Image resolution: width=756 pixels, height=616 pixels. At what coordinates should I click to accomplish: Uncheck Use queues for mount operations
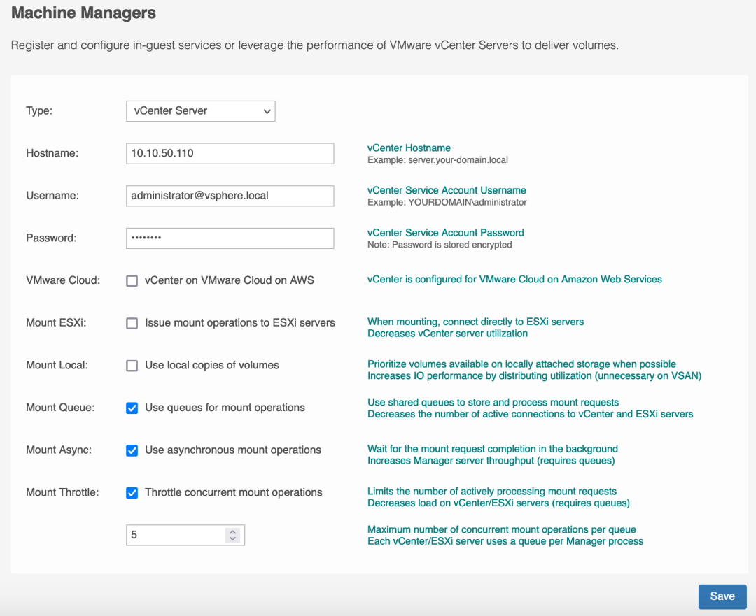(x=132, y=408)
